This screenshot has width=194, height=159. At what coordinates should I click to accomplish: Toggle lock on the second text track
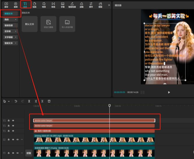[9, 126]
